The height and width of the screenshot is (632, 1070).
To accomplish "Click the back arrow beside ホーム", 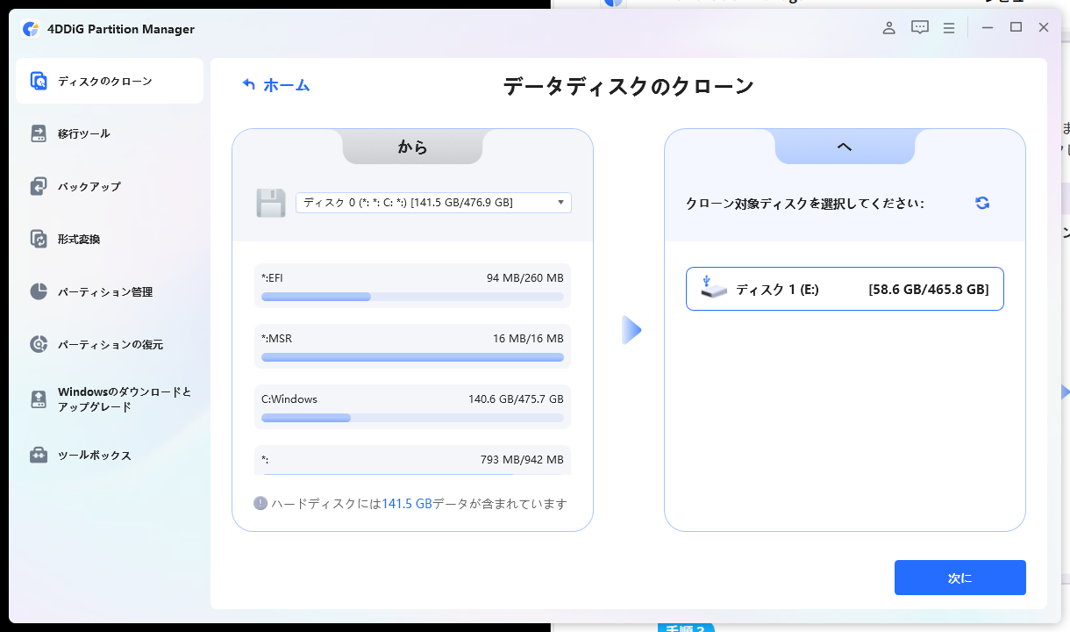I will (x=249, y=85).
